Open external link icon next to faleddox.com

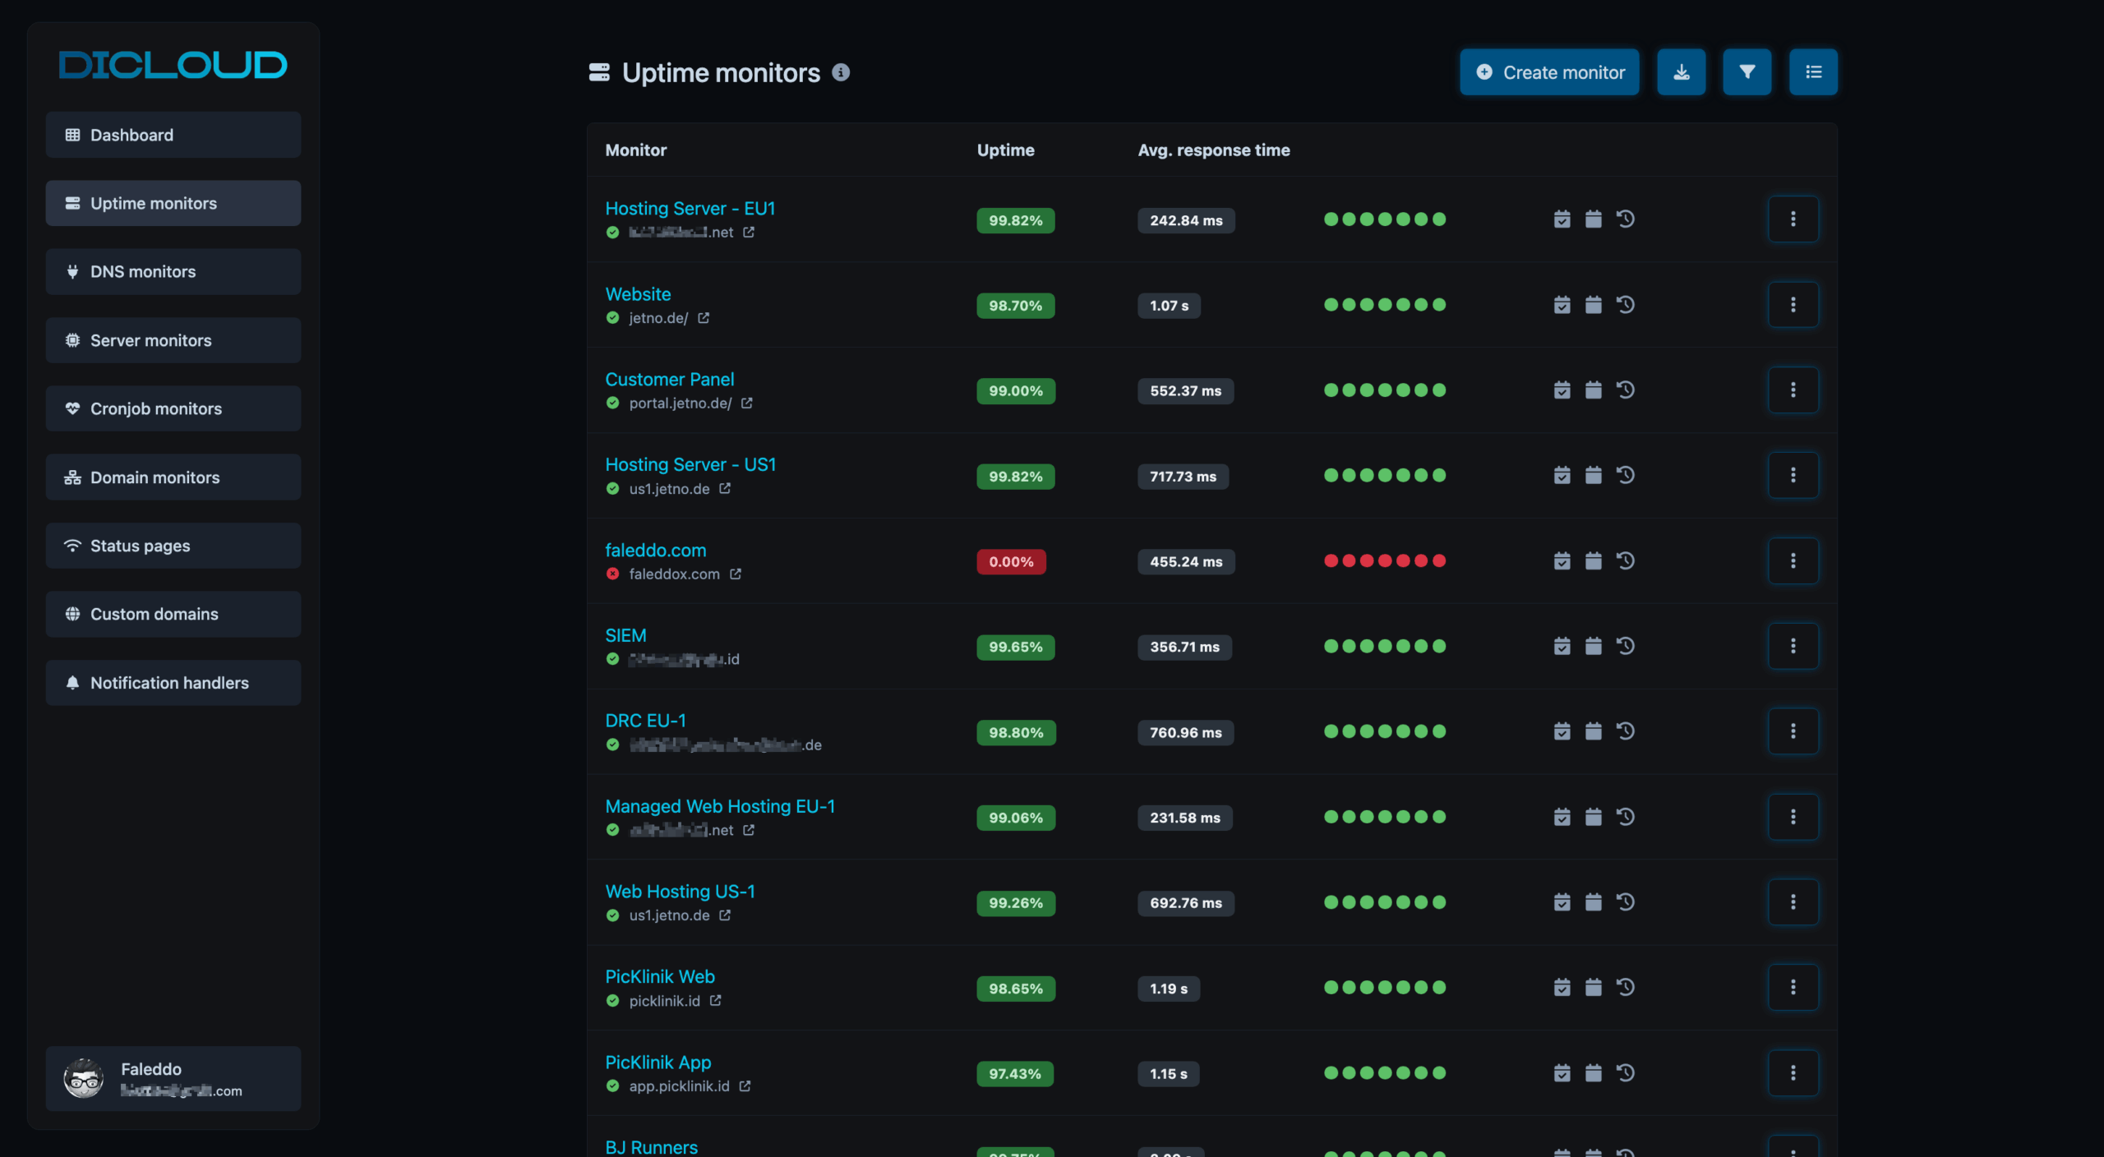pyautogui.click(x=735, y=574)
